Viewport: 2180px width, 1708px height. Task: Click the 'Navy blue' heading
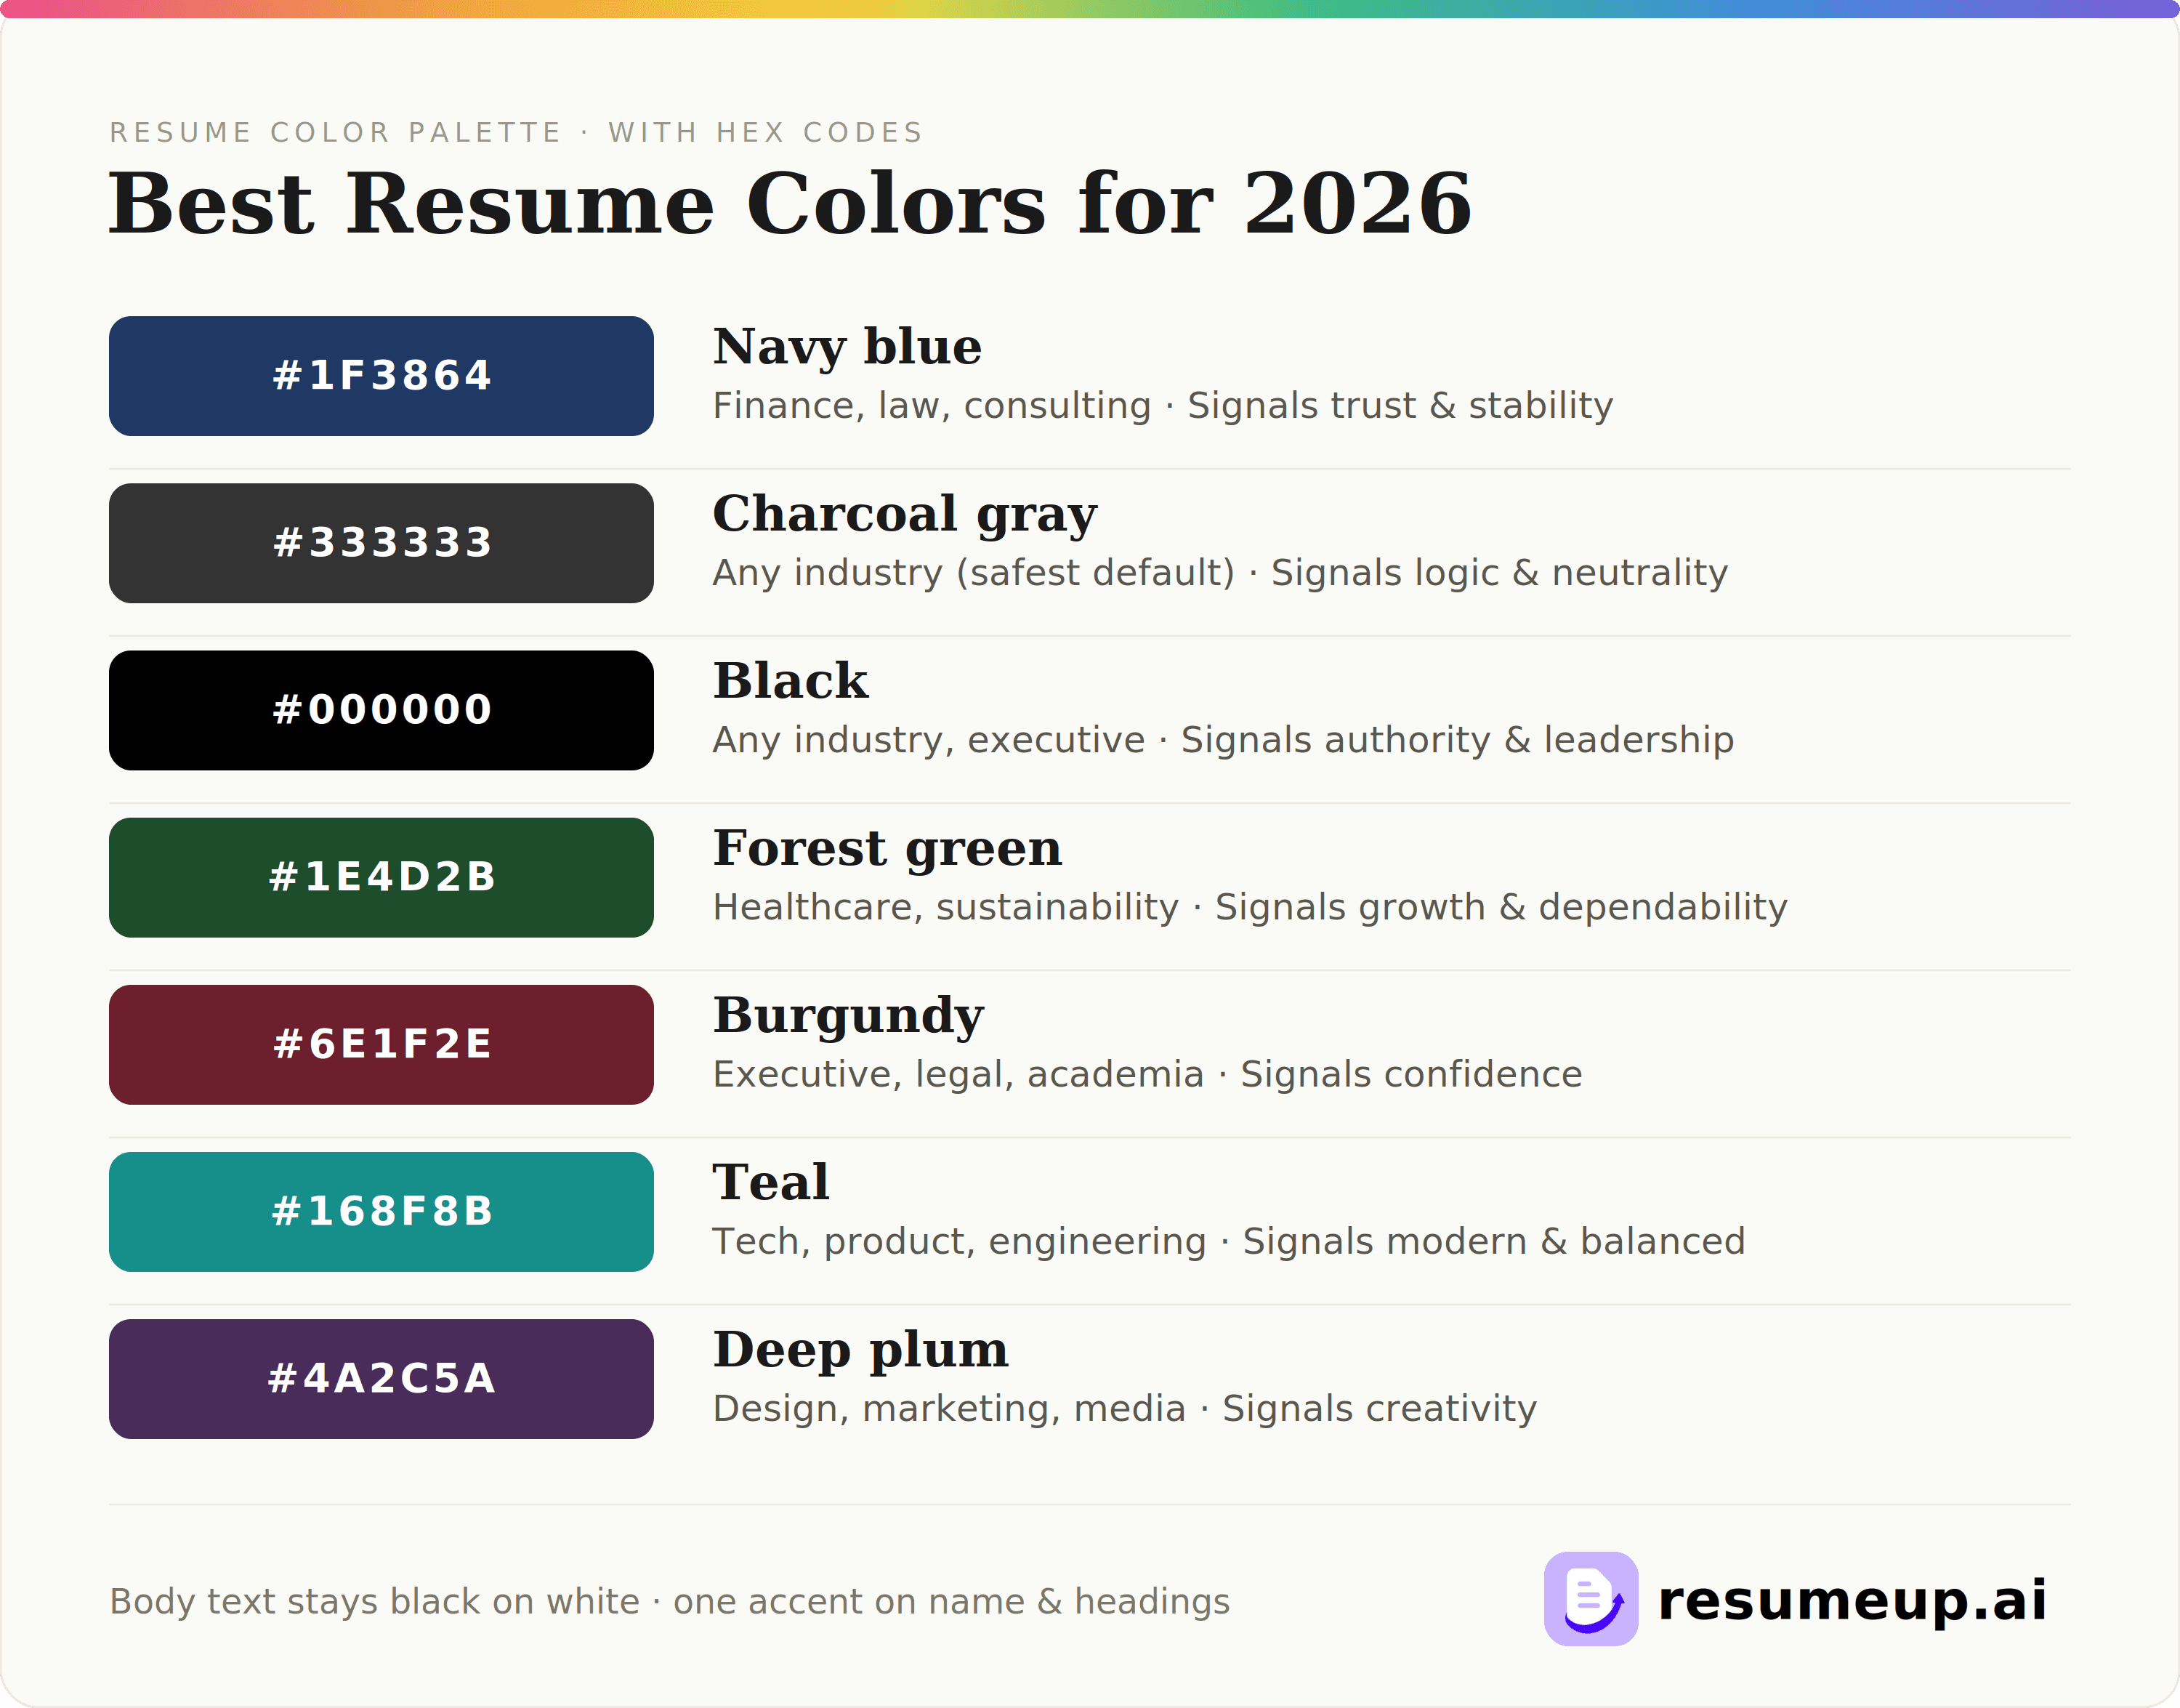(847, 348)
